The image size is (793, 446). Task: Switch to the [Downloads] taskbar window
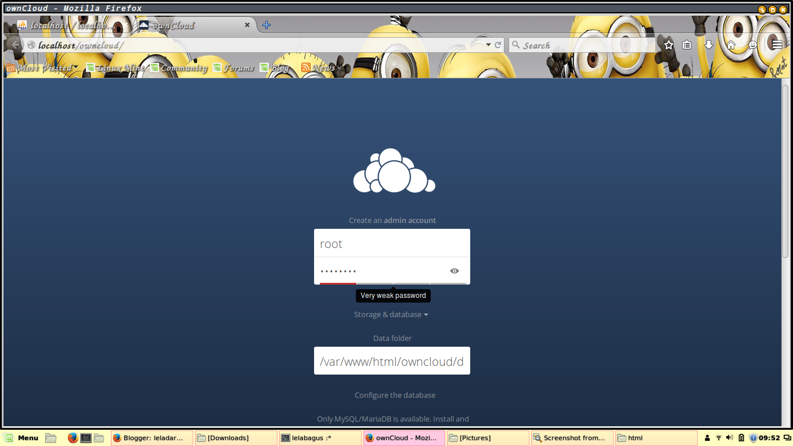tap(236, 438)
